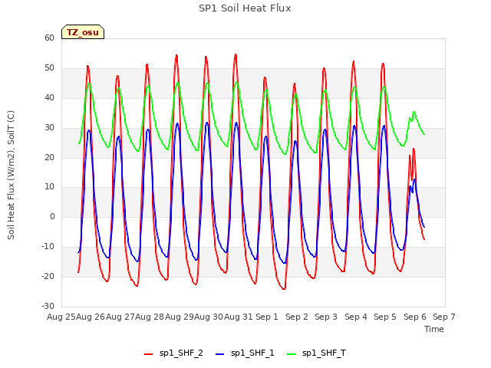491x368 pixels.
Task: Click the Aug 26 x-axis tick label
Action: click(91, 317)
